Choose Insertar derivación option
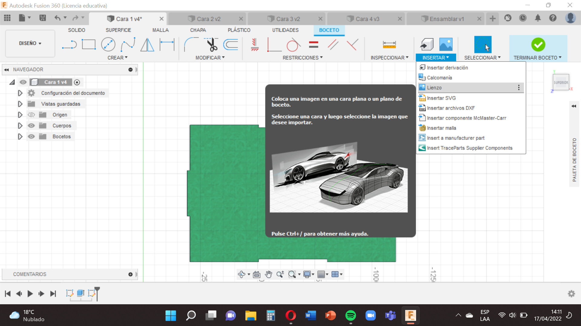The image size is (581, 326). (x=471, y=68)
